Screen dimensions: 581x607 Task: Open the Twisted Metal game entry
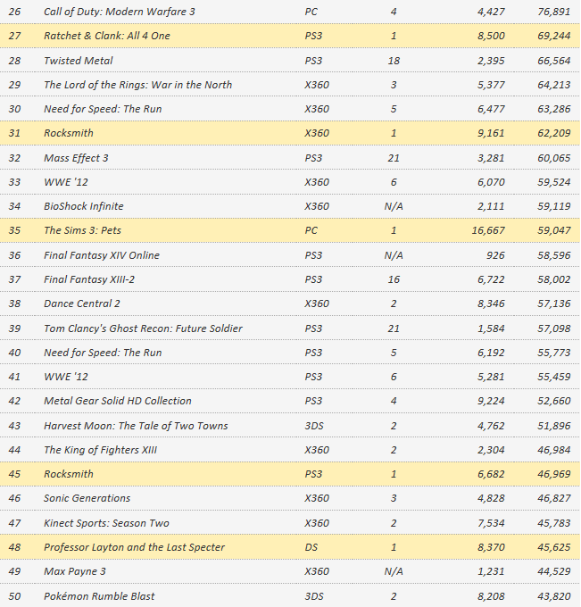tap(79, 61)
